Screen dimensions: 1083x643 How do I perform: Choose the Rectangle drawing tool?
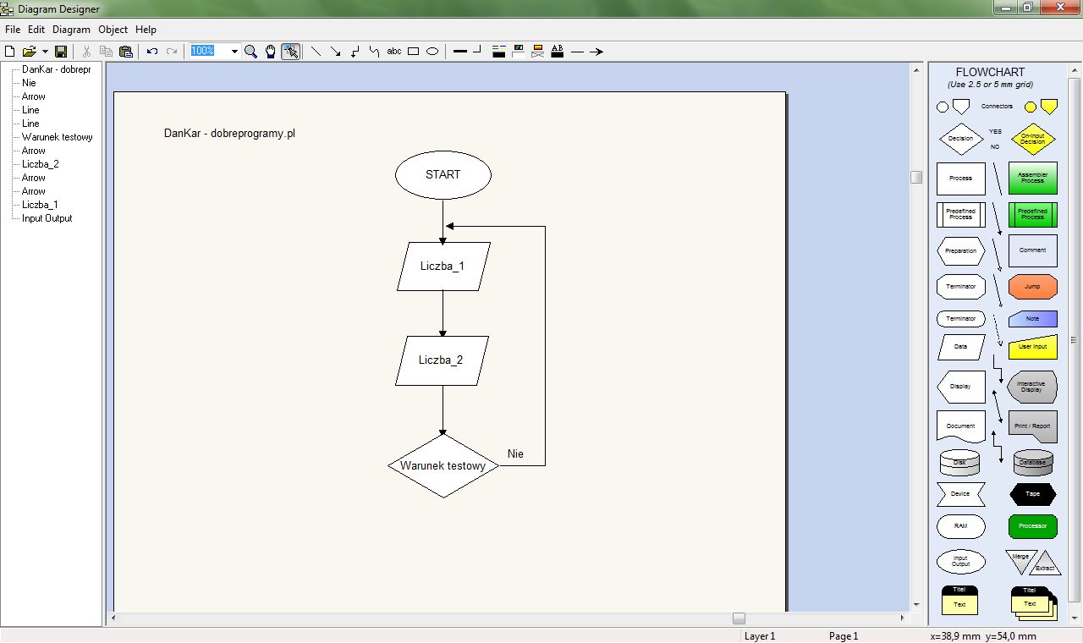[x=412, y=52]
